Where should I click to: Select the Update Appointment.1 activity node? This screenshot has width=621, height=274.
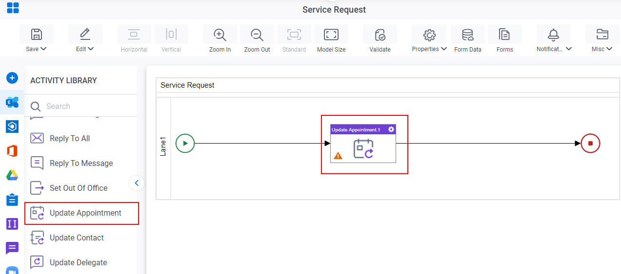[x=363, y=144]
